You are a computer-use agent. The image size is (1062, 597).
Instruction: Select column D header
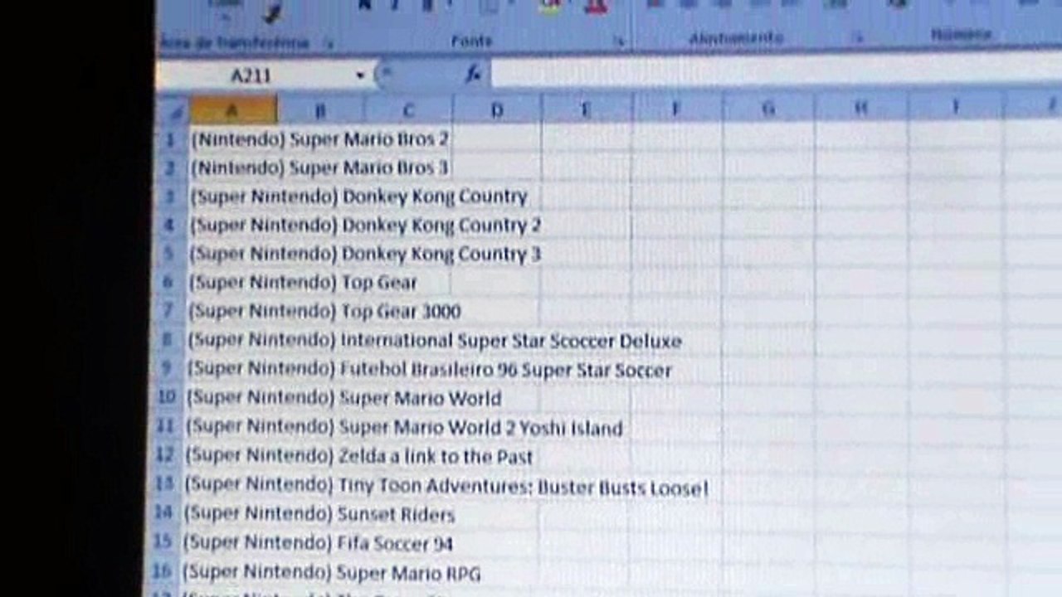tap(497, 109)
